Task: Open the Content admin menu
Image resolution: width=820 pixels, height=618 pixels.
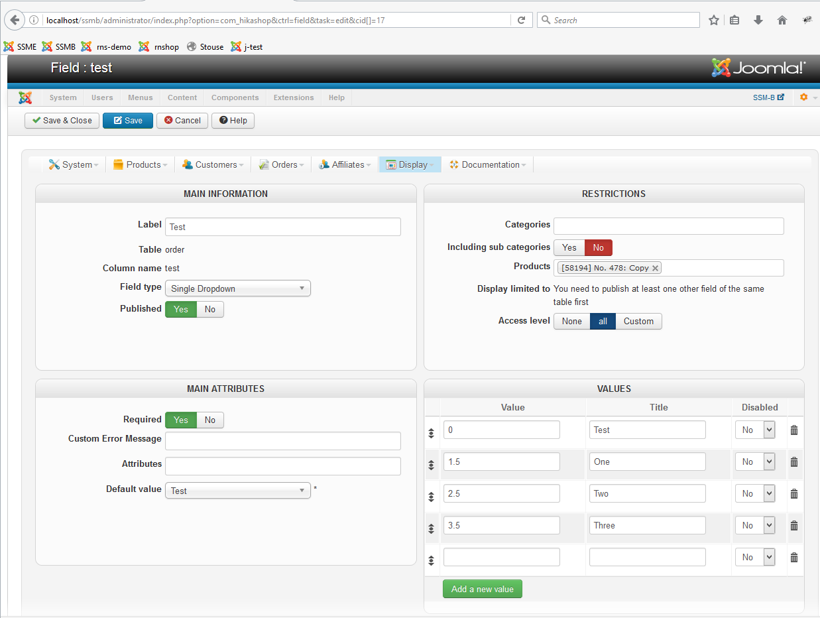Action: point(182,97)
